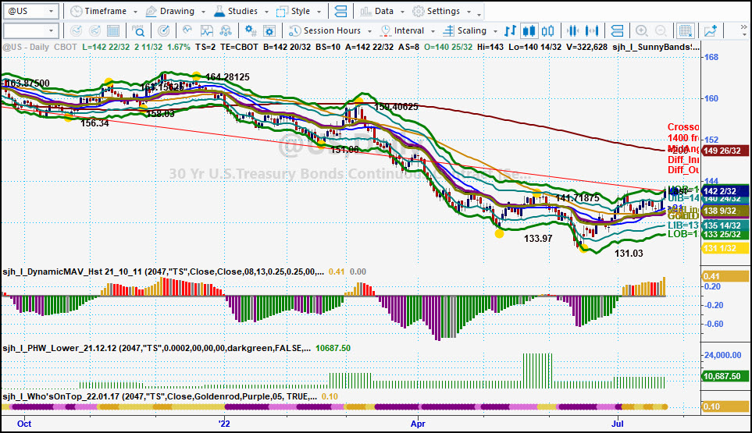
Task: Click the add chart plus icon
Action: coord(711,30)
